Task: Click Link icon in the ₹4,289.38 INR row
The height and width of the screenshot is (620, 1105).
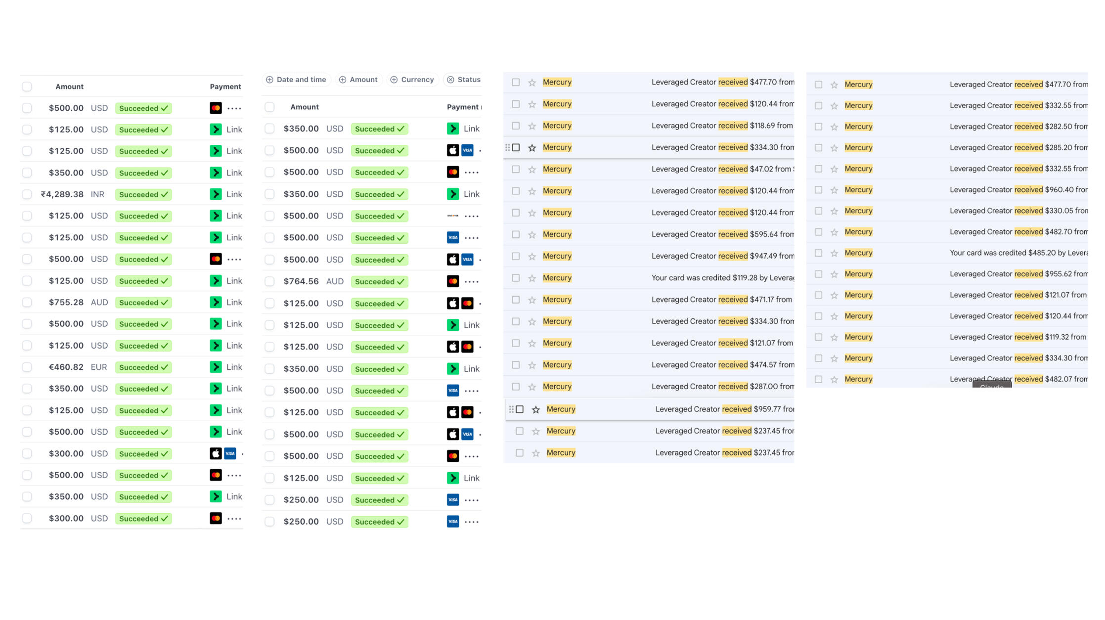Action: [216, 194]
